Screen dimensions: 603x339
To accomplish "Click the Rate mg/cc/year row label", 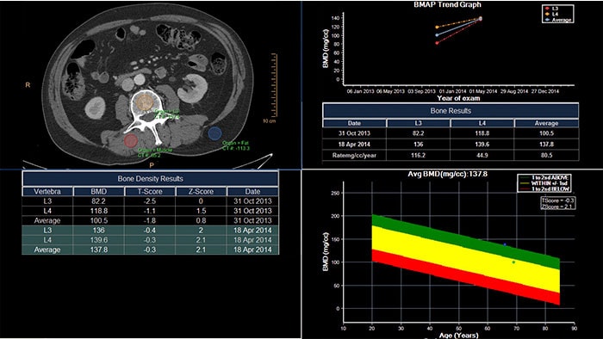I will point(354,155).
